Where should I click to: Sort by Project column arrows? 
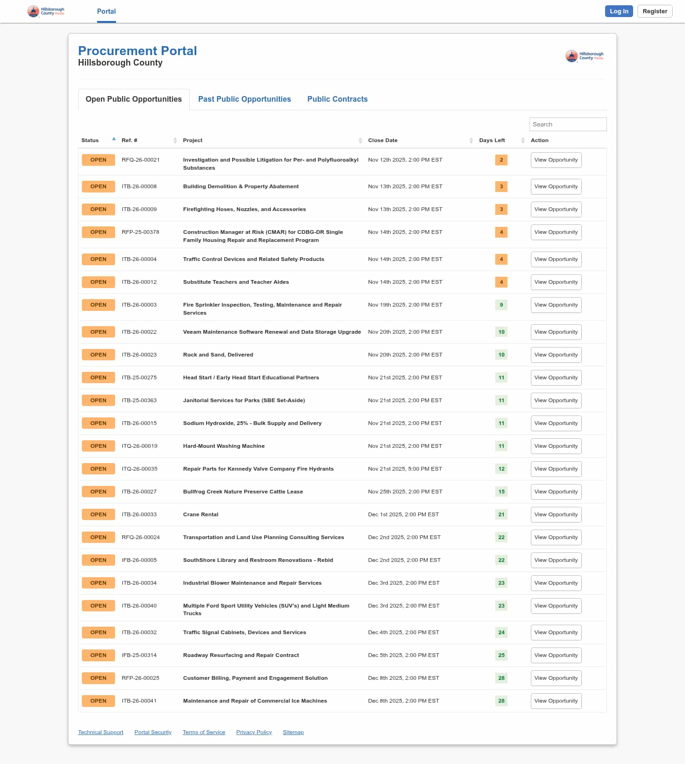(360, 140)
